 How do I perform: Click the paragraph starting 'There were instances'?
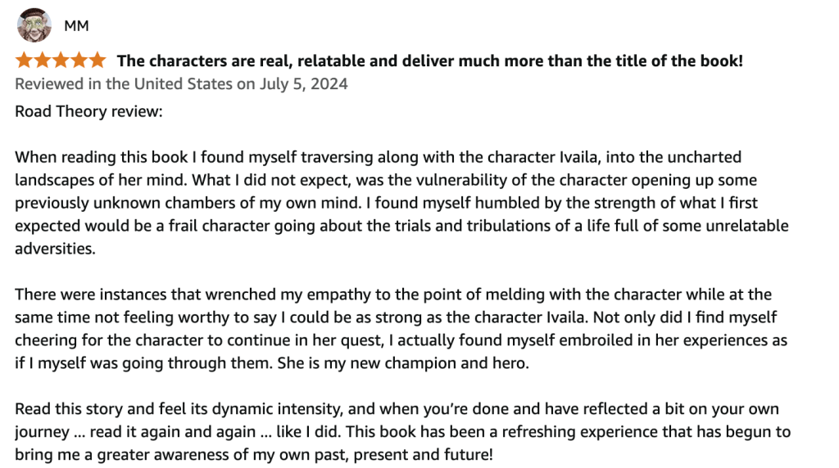point(393,327)
